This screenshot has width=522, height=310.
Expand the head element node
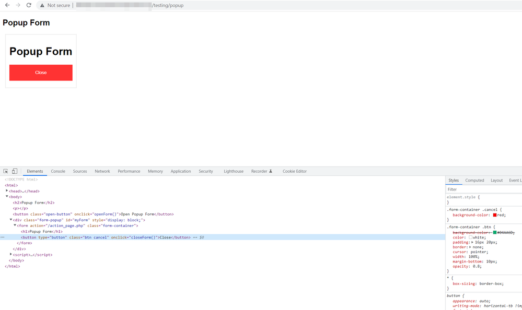pyautogui.click(x=7, y=191)
